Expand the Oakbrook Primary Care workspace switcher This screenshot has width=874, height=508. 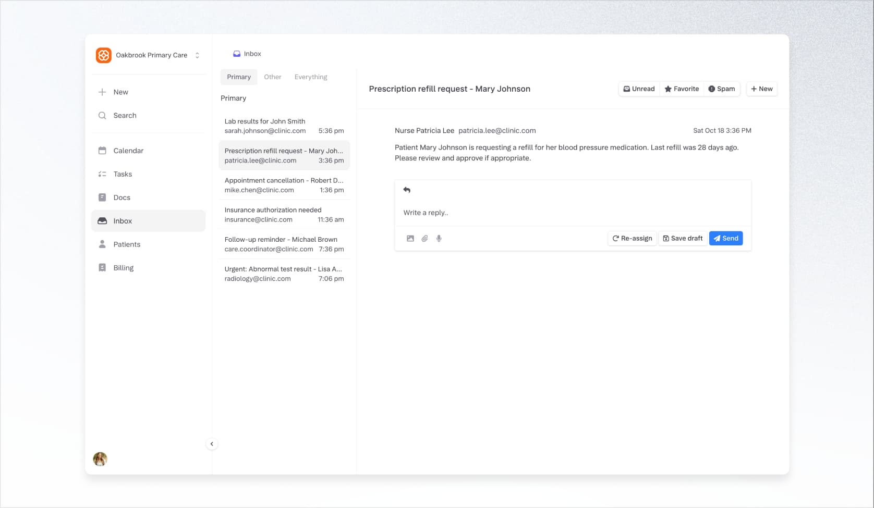coord(197,55)
